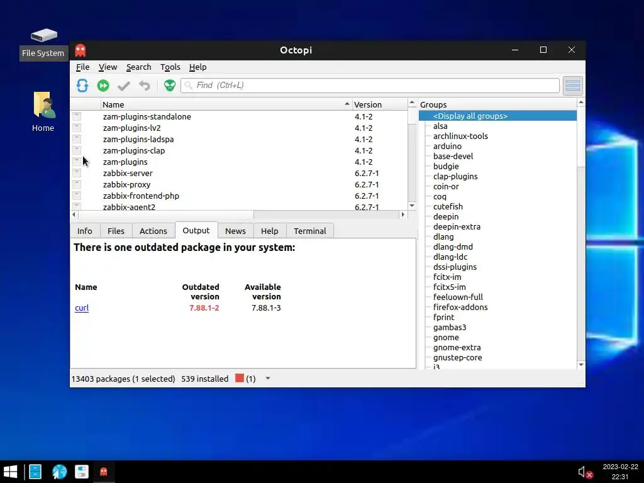644x483 pixels.
Task: Switch to the Terminal tab
Action: point(309,231)
